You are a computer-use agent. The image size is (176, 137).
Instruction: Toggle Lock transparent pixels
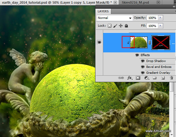(x=109, y=26)
